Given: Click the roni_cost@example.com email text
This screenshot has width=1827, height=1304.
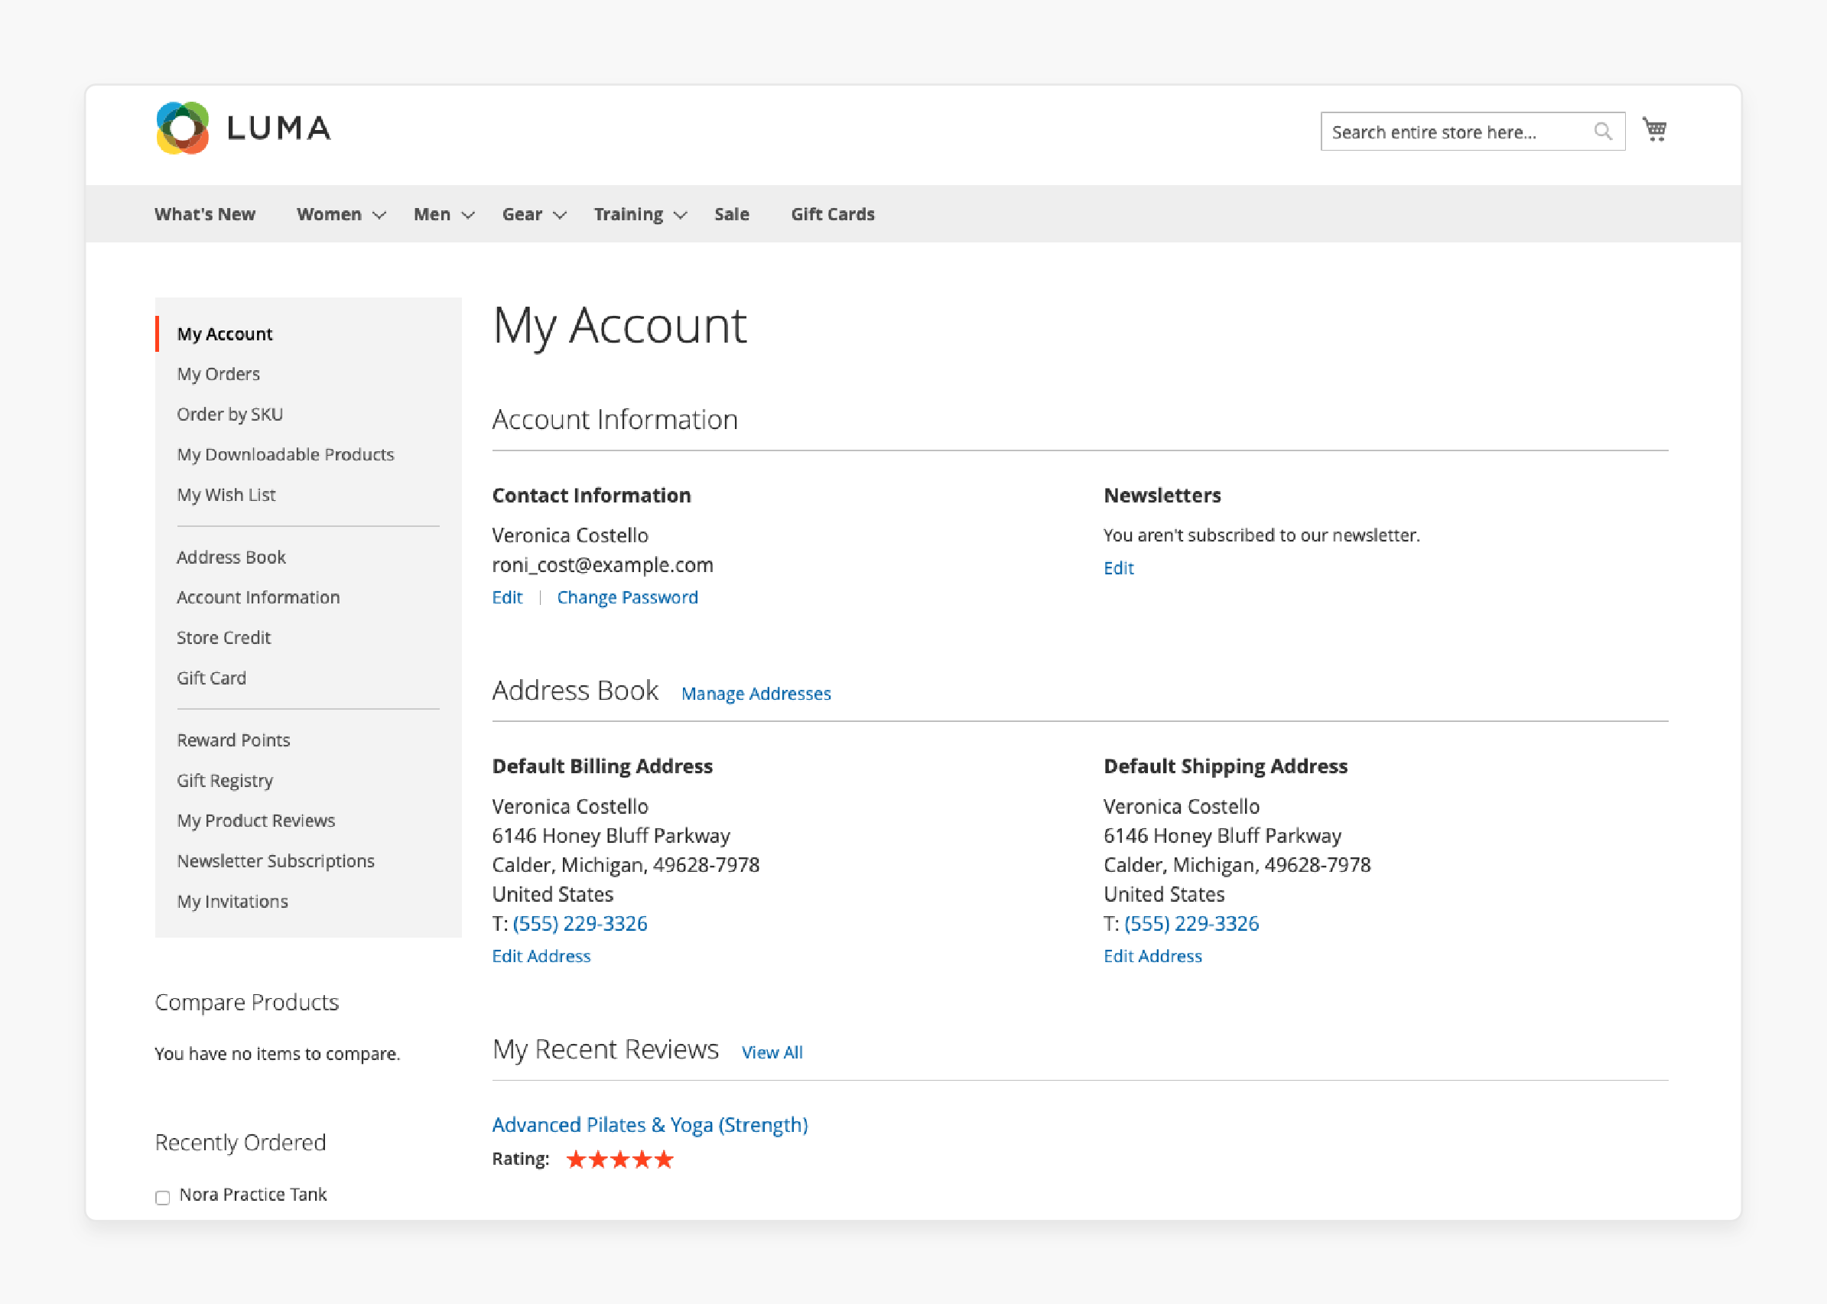Looking at the screenshot, I should [x=603, y=564].
